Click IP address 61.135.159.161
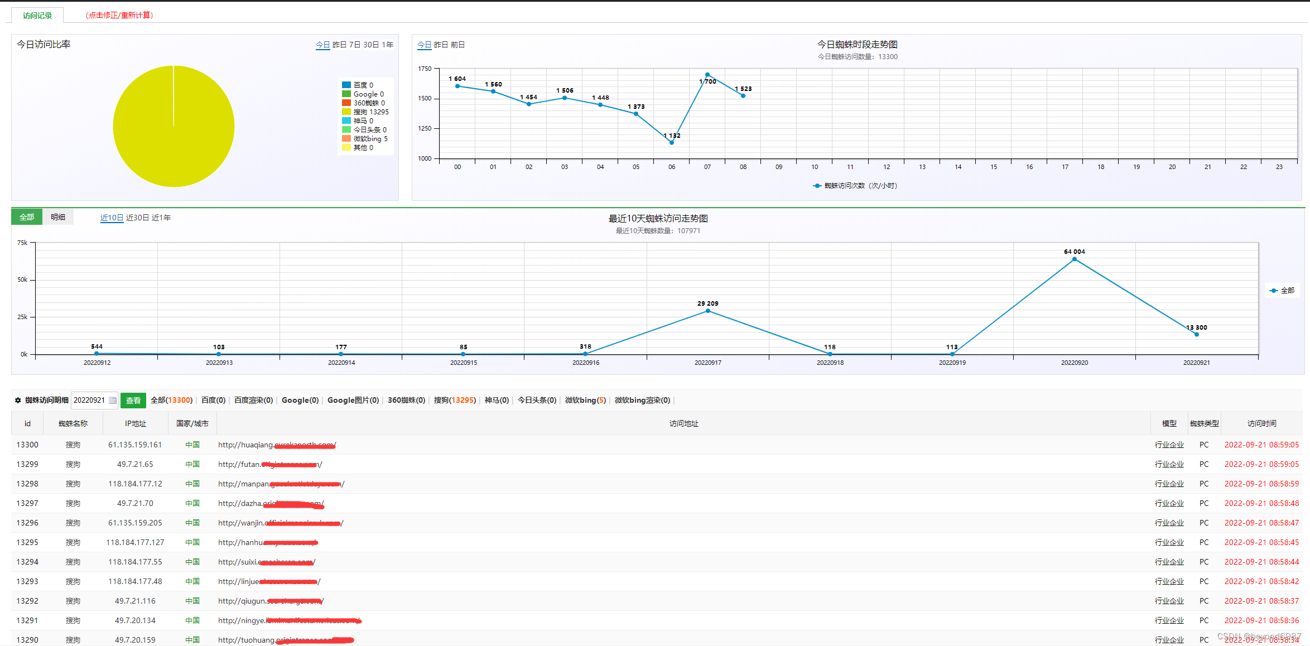The width and height of the screenshot is (1310, 646). coord(135,445)
